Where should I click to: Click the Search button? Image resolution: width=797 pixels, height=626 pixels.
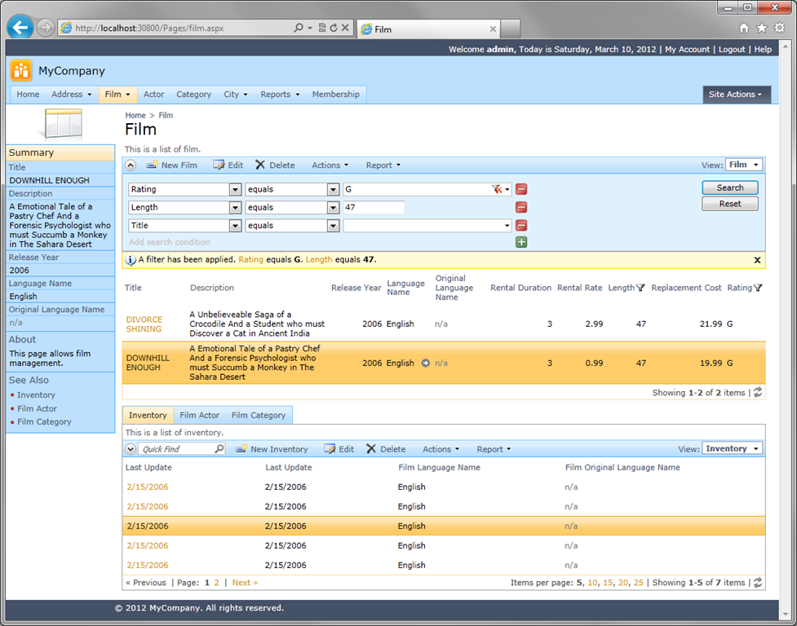[x=730, y=187]
